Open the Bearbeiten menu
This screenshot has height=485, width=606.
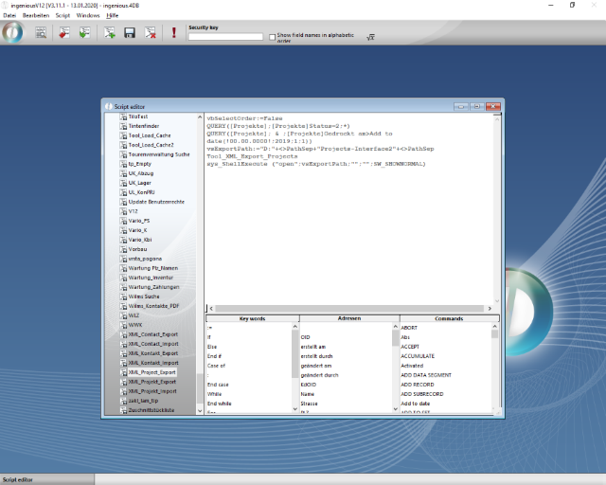coord(36,15)
